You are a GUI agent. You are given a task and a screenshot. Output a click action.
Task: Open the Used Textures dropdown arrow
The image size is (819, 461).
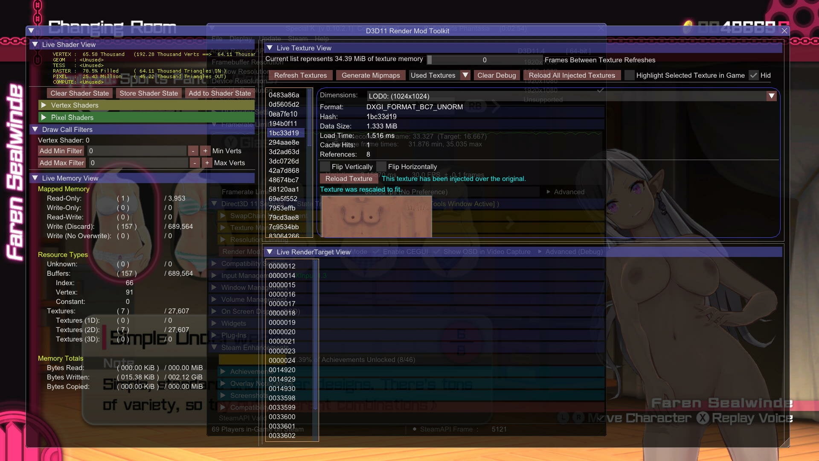tap(465, 75)
